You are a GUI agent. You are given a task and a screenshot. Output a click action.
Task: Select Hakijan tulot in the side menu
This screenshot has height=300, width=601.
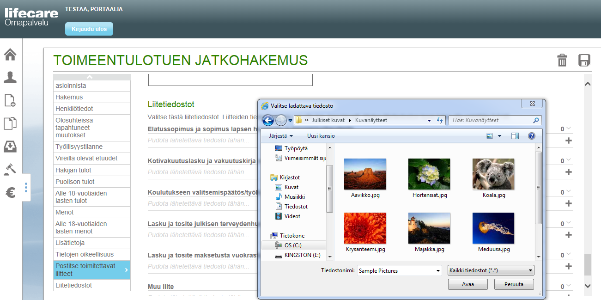pyautogui.click(x=92, y=170)
